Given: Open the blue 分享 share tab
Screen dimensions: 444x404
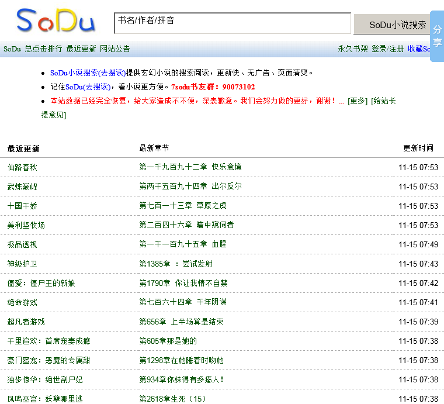Looking at the screenshot, I should 437,36.
